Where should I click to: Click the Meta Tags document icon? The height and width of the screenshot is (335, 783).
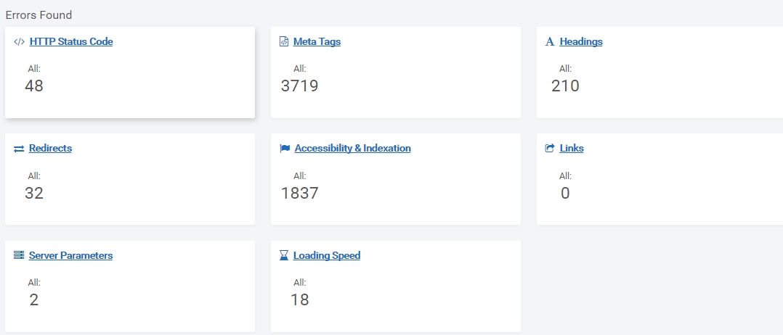point(283,42)
